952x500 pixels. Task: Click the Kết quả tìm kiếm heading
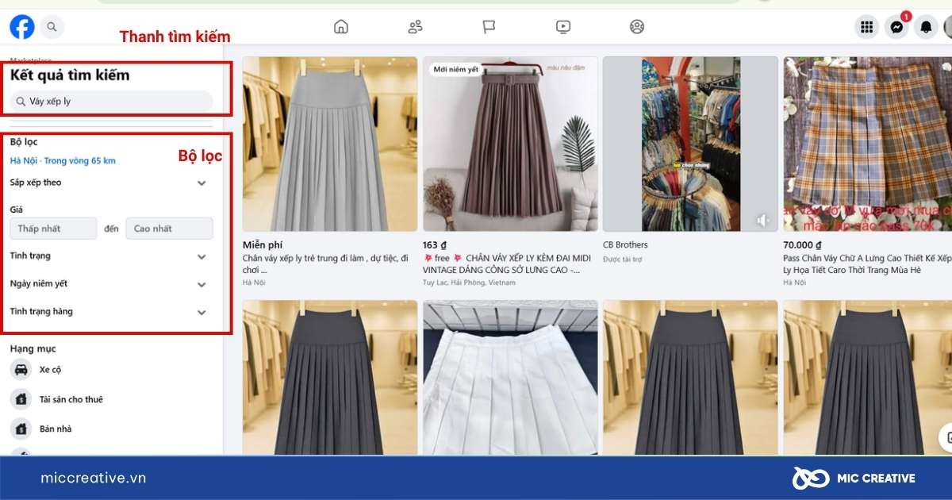click(70, 75)
